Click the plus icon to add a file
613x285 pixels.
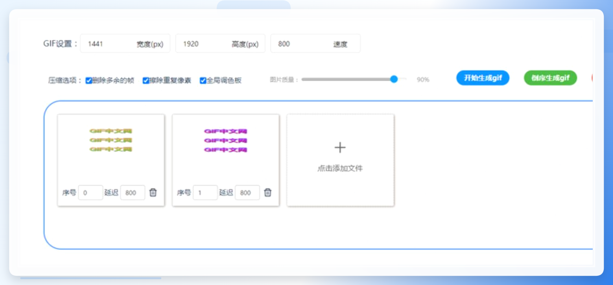pos(340,147)
